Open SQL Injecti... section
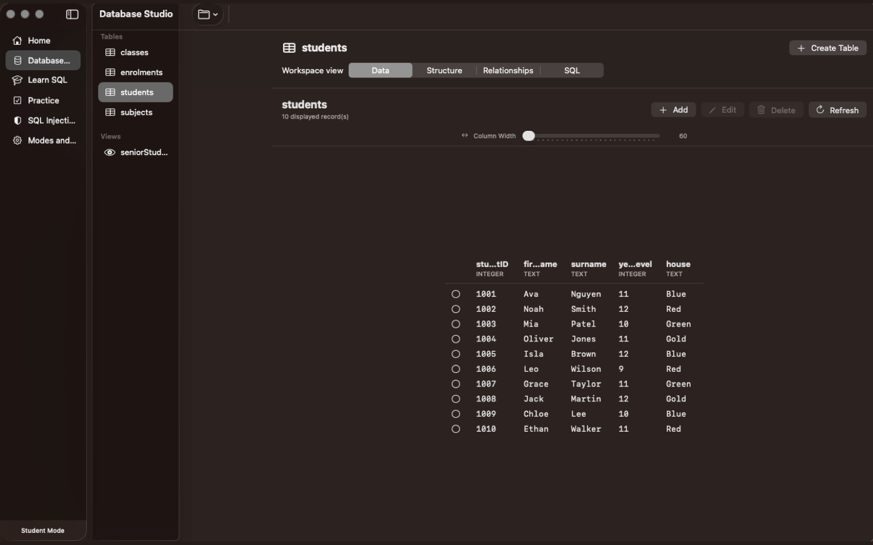The image size is (873, 545). coord(43,121)
